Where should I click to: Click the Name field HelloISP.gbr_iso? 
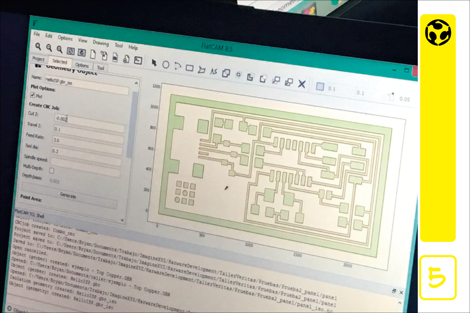(x=86, y=85)
